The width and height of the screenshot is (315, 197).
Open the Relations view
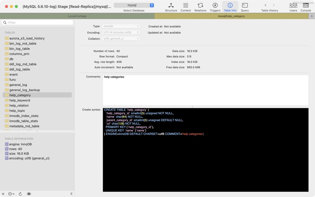click(200, 7)
